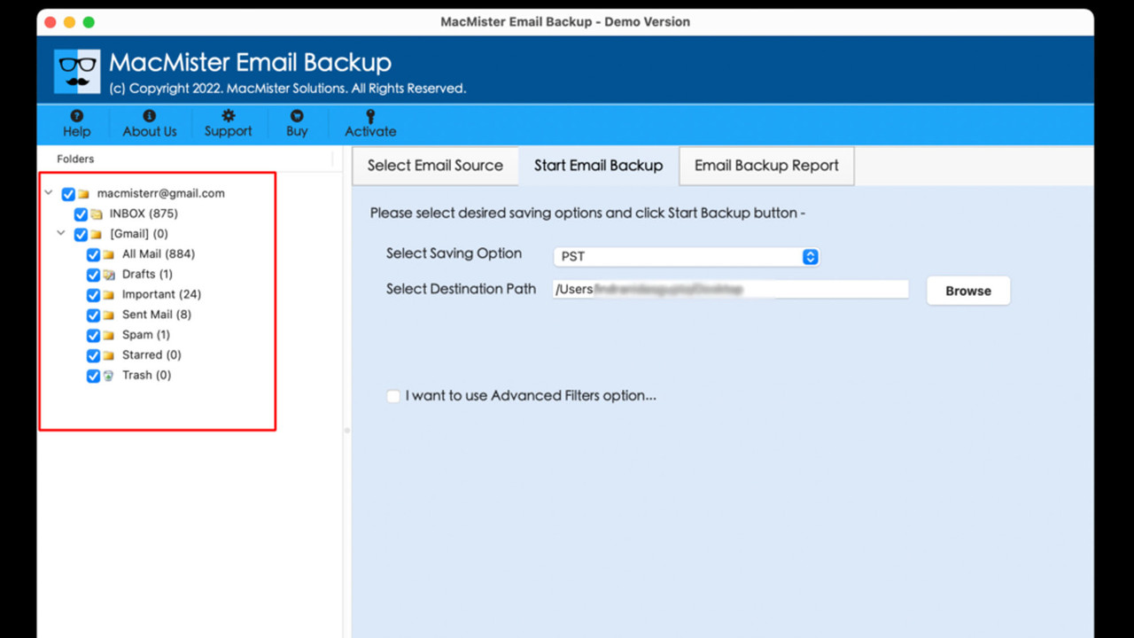Image resolution: width=1134 pixels, height=638 pixels.
Task: Open the Help toolbar icon
Action: [x=76, y=116]
